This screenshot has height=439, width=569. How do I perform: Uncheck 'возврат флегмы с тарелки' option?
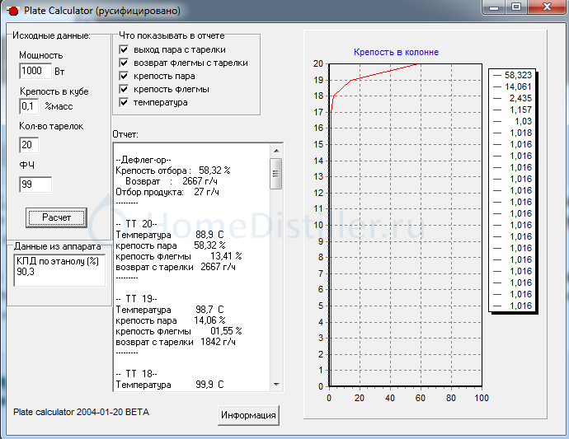click(125, 63)
